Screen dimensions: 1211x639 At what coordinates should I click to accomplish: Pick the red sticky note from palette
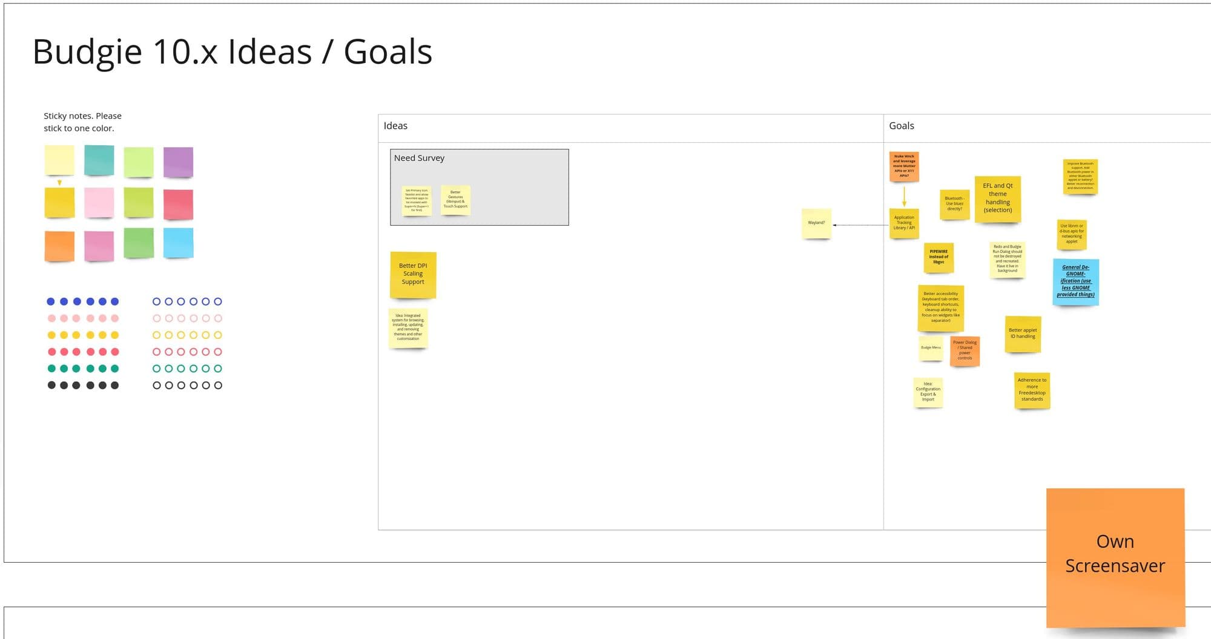[178, 204]
